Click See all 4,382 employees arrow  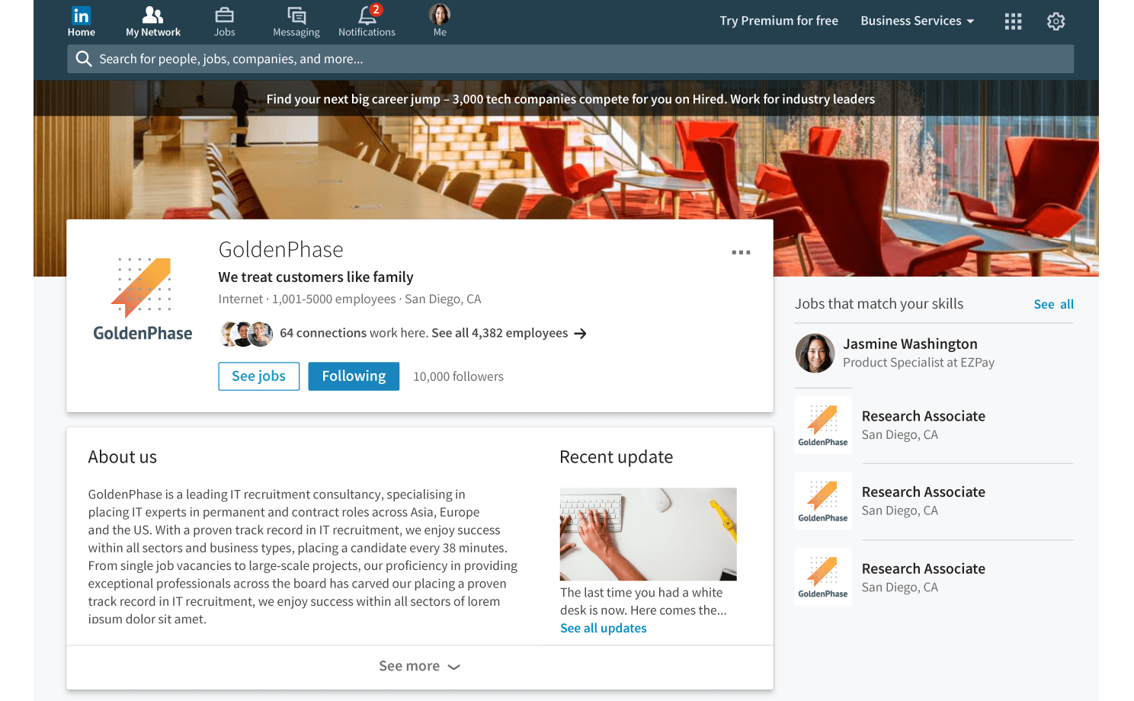pyautogui.click(x=581, y=334)
